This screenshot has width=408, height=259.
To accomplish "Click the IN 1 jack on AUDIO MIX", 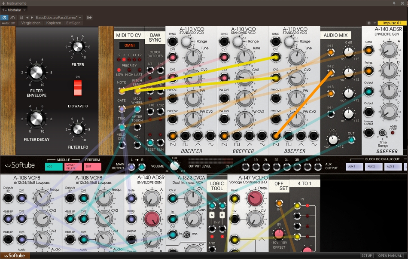I will tap(331, 52).
